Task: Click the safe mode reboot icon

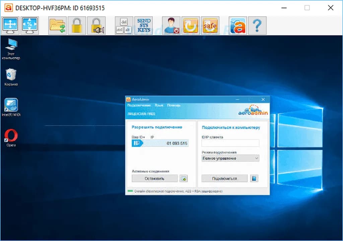Action: pyautogui.click(x=210, y=25)
